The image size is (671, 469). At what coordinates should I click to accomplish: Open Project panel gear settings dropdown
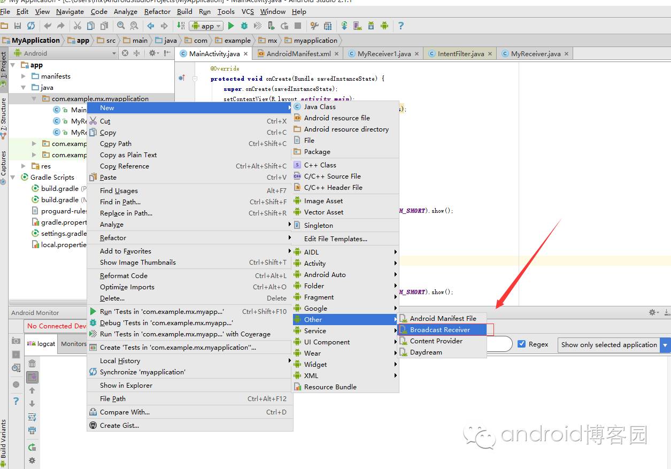[154, 53]
